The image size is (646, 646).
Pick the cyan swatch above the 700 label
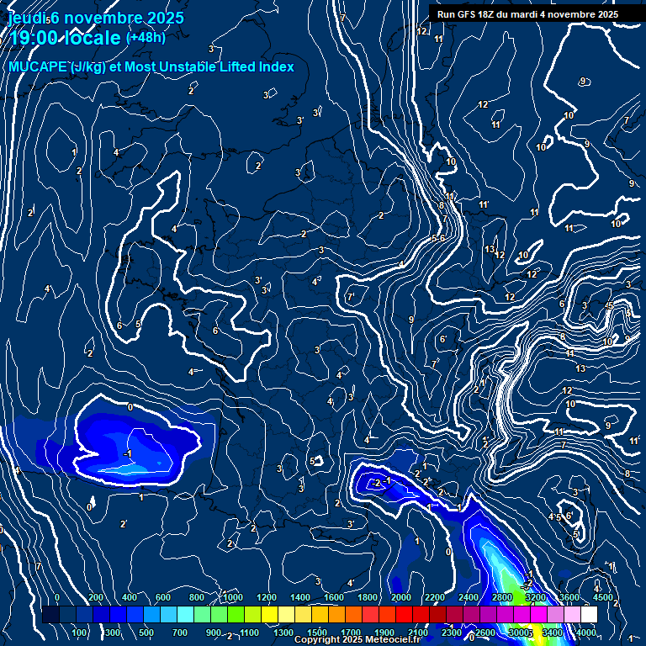(185, 614)
